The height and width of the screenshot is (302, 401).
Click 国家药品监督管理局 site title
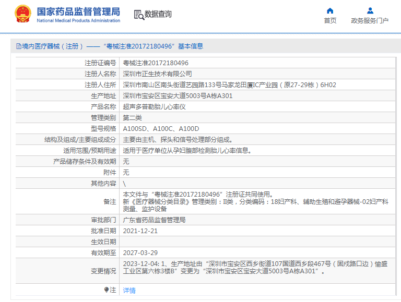[78, 12]
